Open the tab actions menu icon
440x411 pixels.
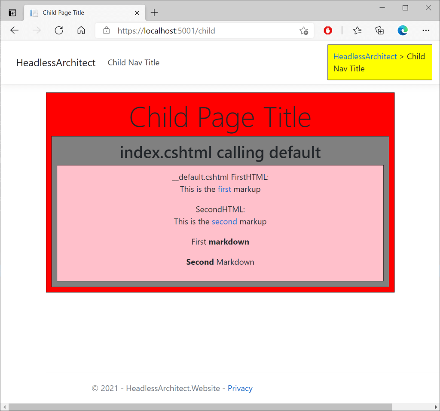click(x=12, y=12)
